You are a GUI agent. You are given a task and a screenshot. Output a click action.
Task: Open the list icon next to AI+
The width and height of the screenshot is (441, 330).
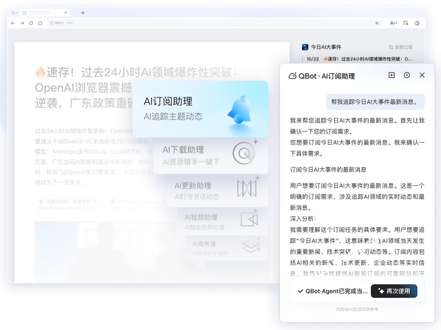[406, 23]
